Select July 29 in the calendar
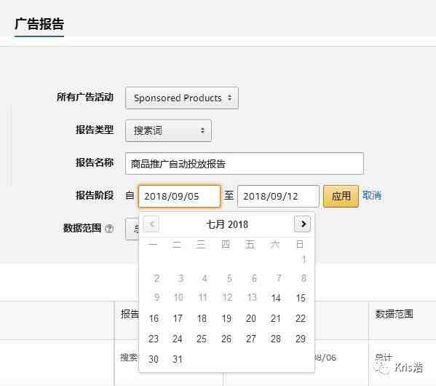This screenshot has height=386, width=436. [x=301, y=339]
